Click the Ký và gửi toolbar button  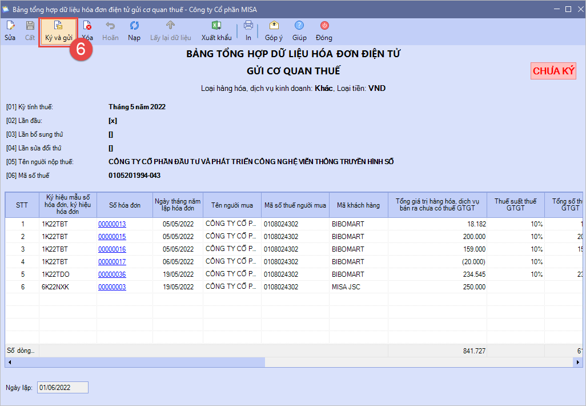pyautogui.click(x=59, y=31)
